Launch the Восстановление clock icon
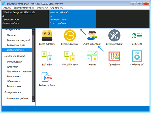151x113 pixels. point(70,36)
